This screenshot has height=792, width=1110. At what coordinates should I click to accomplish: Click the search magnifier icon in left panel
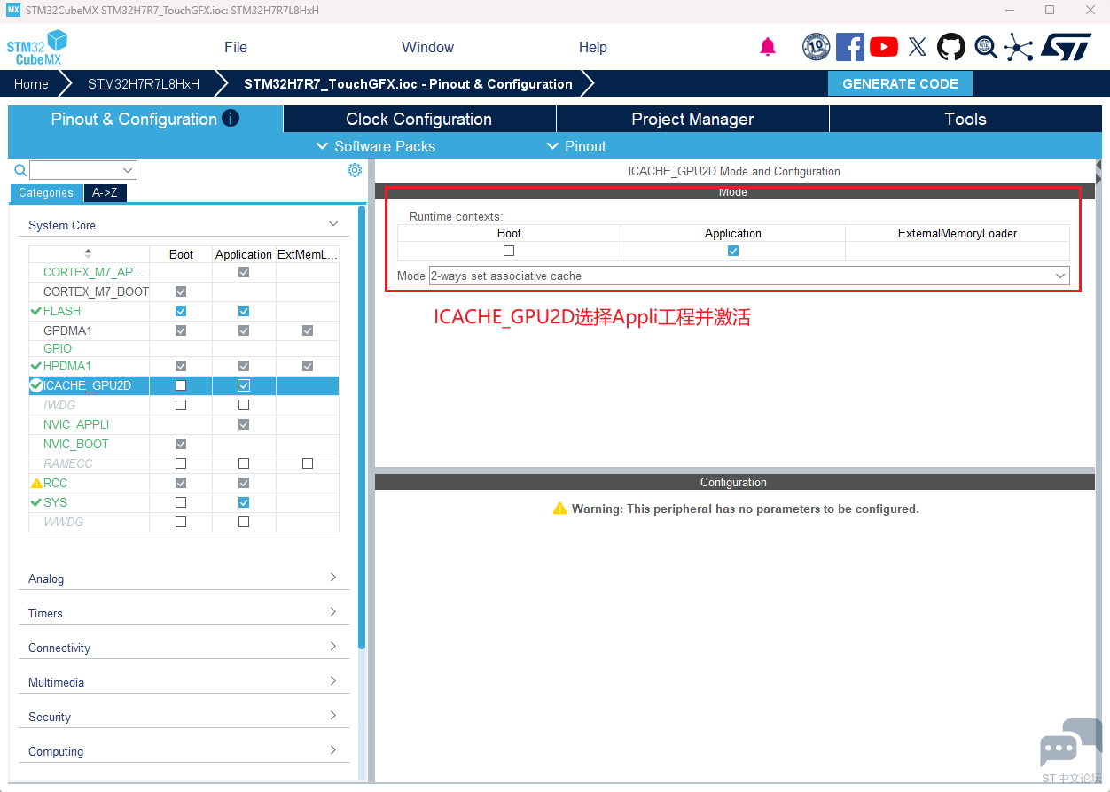tap(20, 170)
